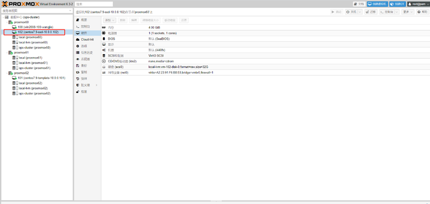
Task: Click the 迁移 migrate button
Action: [x=371, y=12]
